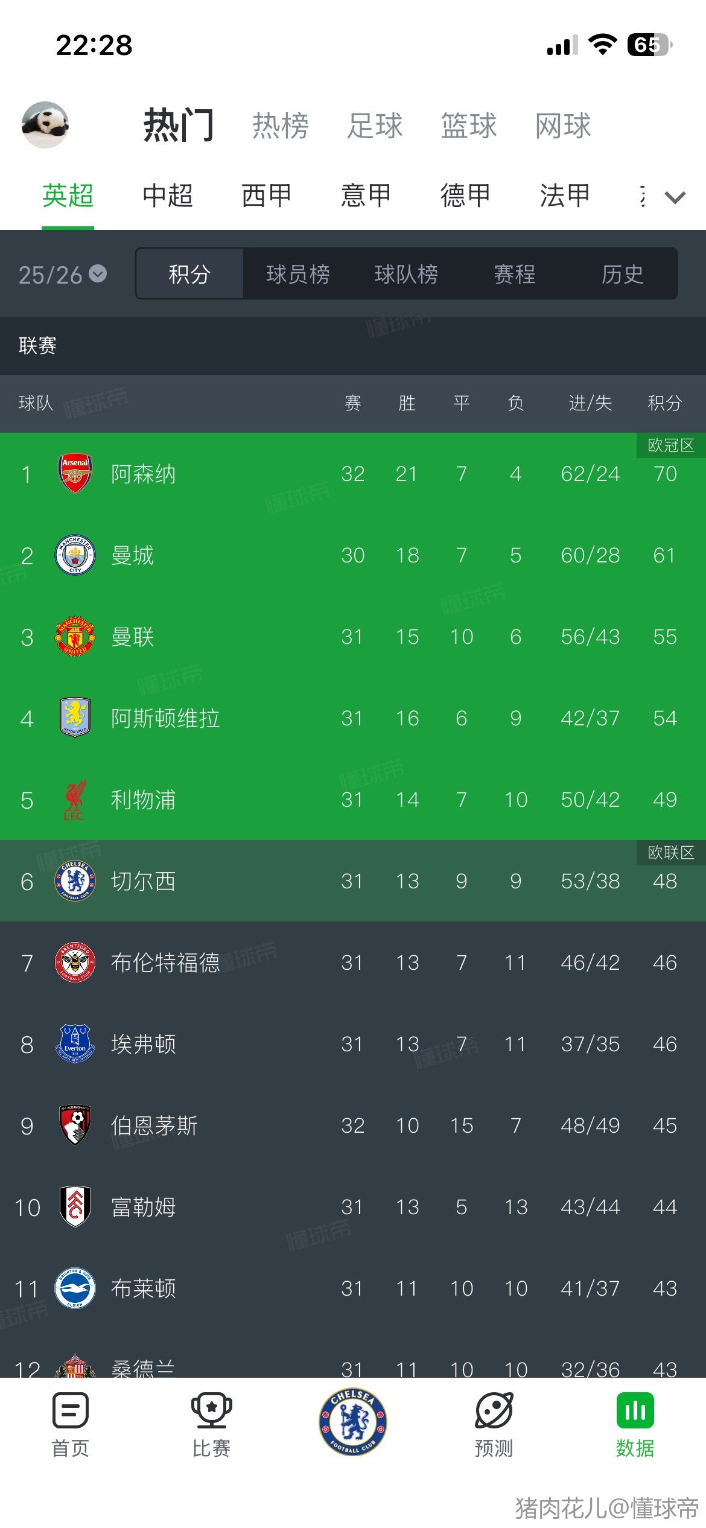Switch to the 球队榜 segment
The image size is (706, 1528).
(406, 275)
